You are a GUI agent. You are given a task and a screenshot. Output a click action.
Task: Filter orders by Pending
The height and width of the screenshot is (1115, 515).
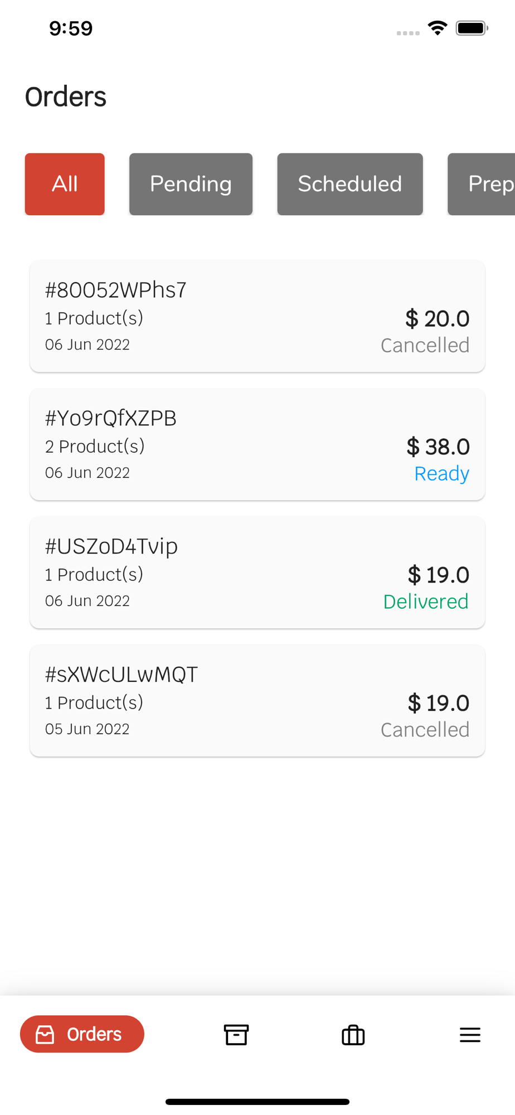pyautogui.click(x=191, y=184)
